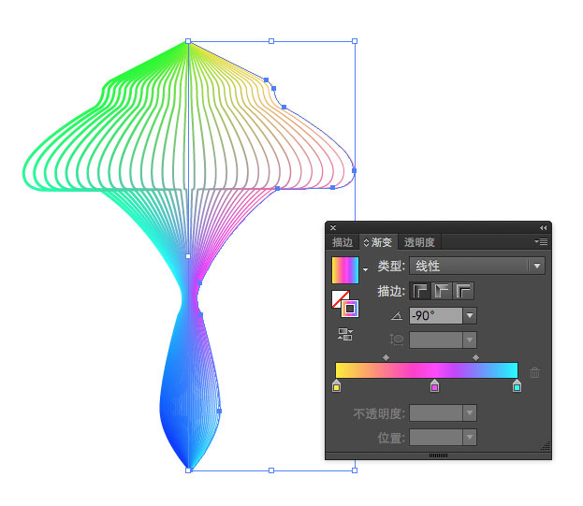Click the reverse gradient icon
Image resolution: width=583 pixels, height=506 pixels.
(x=345, y=334)
